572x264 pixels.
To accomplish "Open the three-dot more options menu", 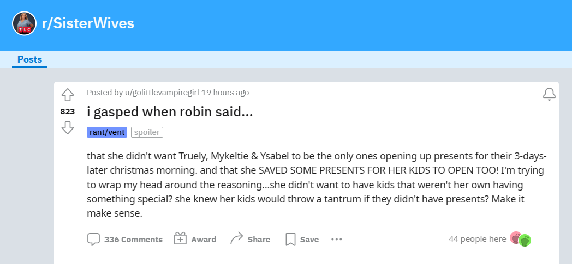I will [x=337, y=240].
